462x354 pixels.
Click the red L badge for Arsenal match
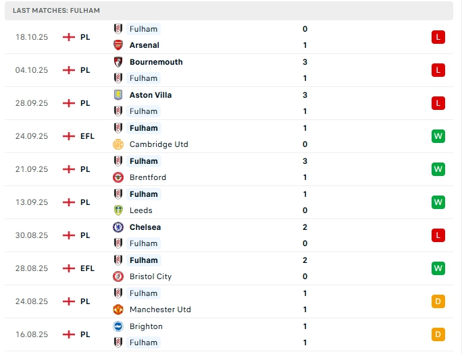[438, 37]
